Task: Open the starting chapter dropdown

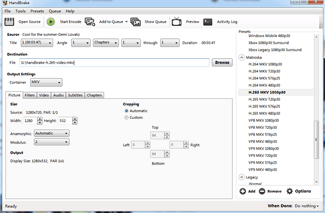Action: click(x=131, y=43)
